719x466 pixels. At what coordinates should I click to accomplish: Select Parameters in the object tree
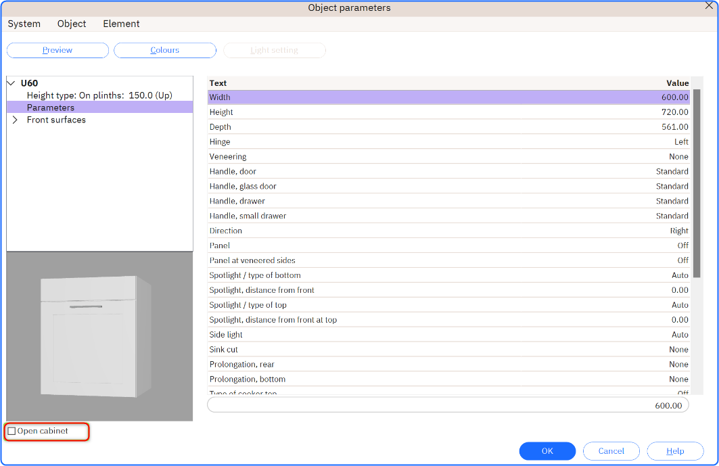click(x=51, y=108)
